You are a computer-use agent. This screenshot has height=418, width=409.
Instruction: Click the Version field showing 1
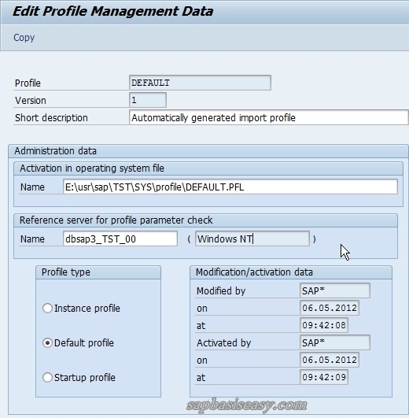point(148,100)
